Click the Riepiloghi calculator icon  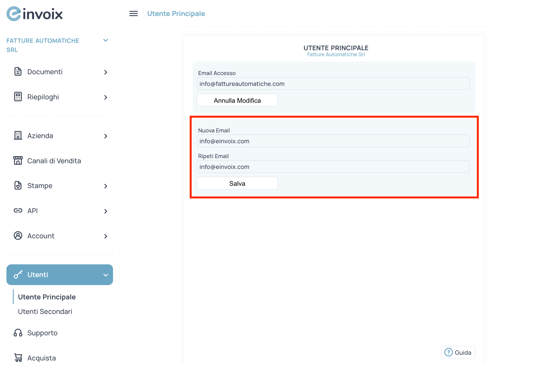tap(18, 97)
